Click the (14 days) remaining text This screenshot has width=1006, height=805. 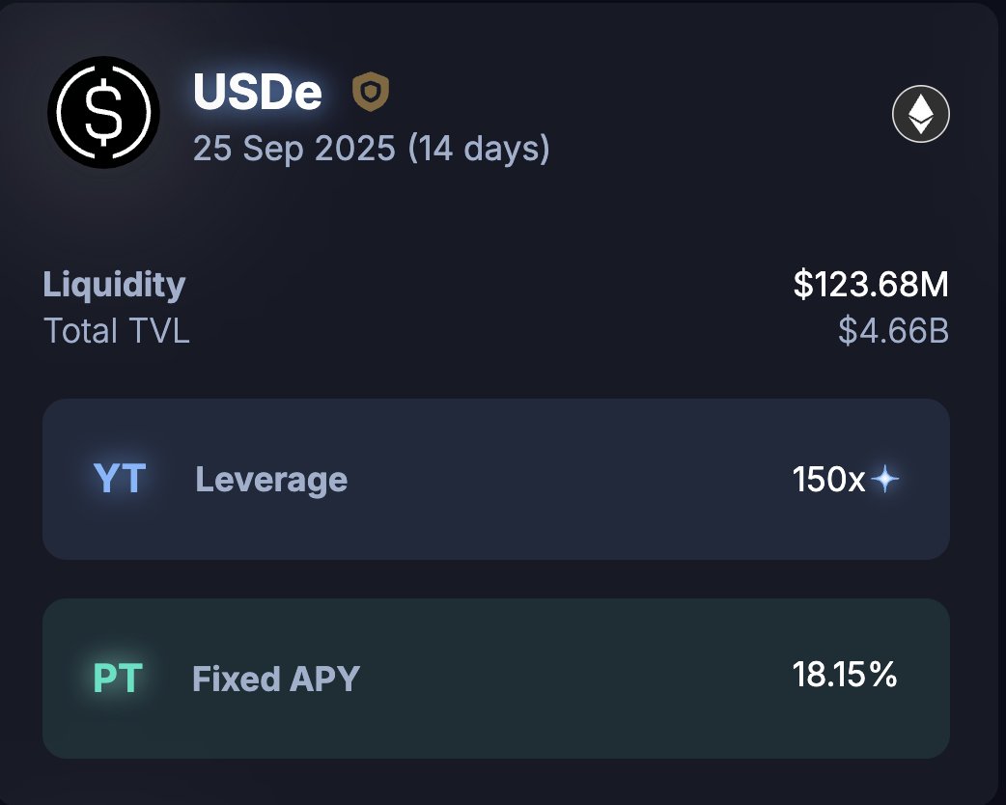coord(479,149)
